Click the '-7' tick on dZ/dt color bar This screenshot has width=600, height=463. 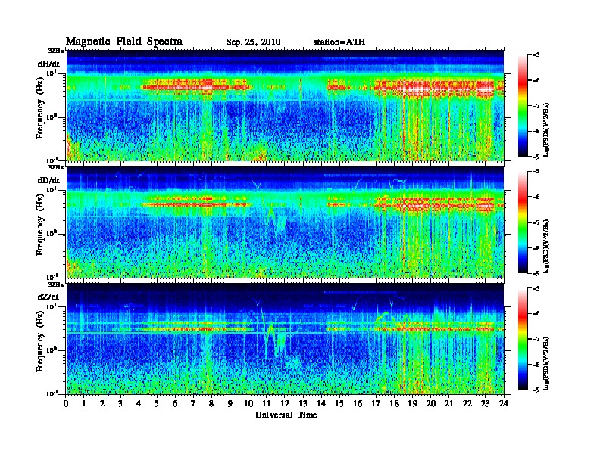pos(536,339)
